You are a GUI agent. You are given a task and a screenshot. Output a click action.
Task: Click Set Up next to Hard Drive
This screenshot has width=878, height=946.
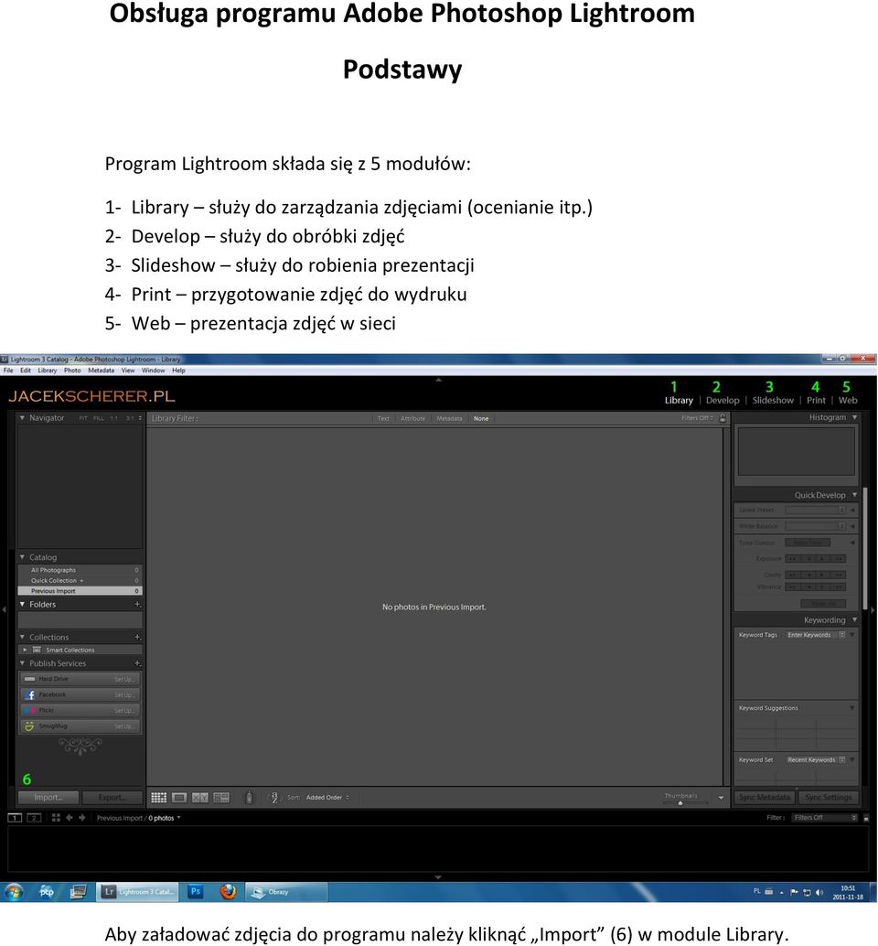tap(123, 679)
